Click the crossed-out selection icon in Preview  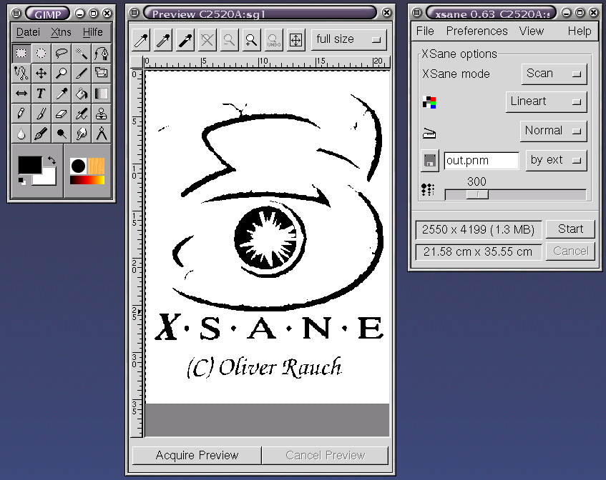pyautogui.click(x=207, y=40)
